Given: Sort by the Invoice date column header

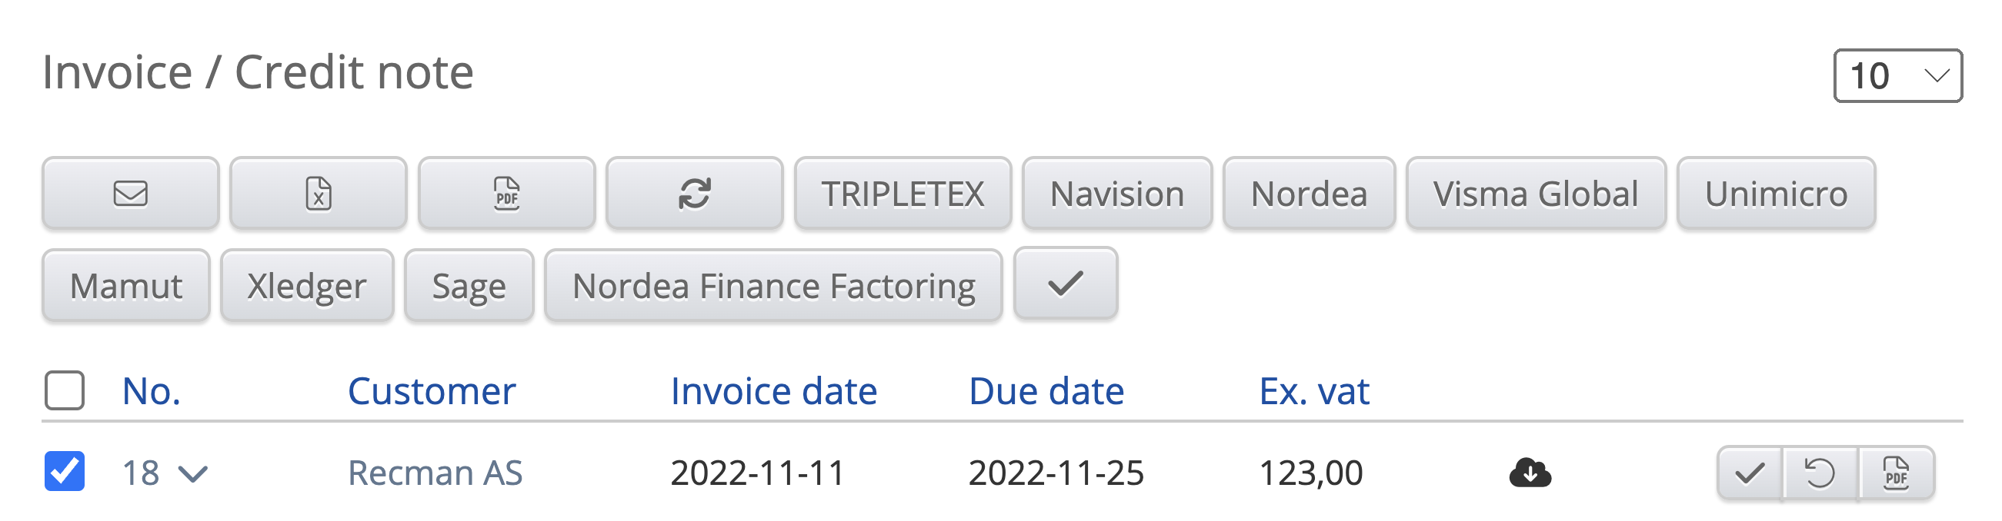Looking at the screenshot, I should point(773,390).
